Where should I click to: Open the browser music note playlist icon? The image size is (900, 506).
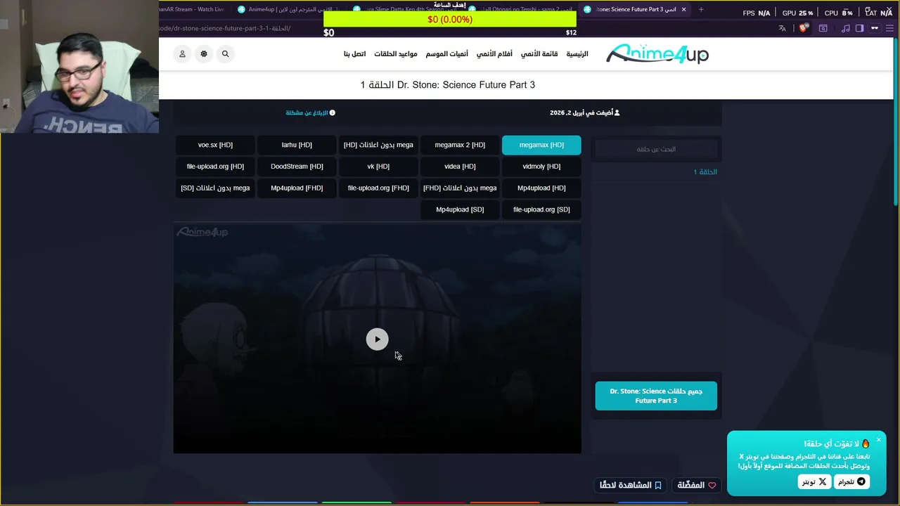click(846, 29)
